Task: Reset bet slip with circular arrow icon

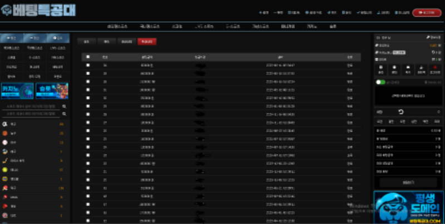Action: point(401,112)
